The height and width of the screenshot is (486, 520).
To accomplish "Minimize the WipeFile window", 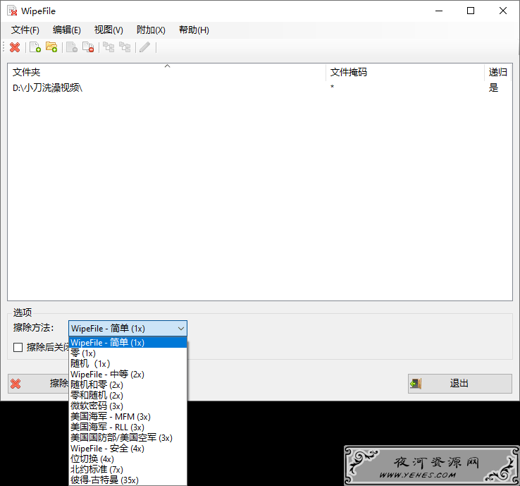I will coord(439,11).
